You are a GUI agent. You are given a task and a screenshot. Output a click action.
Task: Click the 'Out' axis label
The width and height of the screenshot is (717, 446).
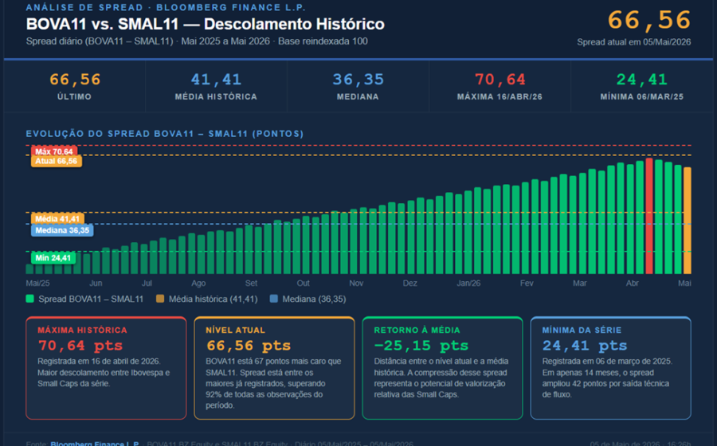[x=304, y=284]
